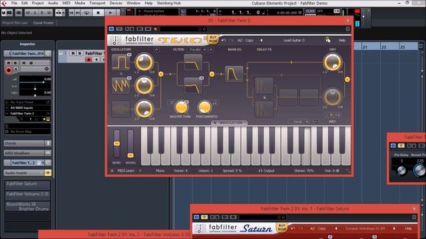426x239 pixels.
Task: Toggle the Audio Inserts bypass button
Action: (48, 173)
